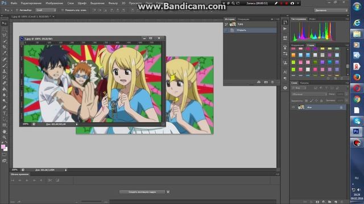The image size is (364, 204).
Task: Toggle lock image pixels in Layers
Action: coord(312,101)
